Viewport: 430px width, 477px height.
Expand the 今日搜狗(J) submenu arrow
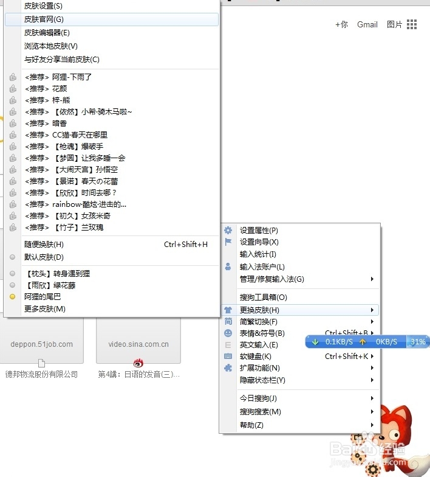372,398
